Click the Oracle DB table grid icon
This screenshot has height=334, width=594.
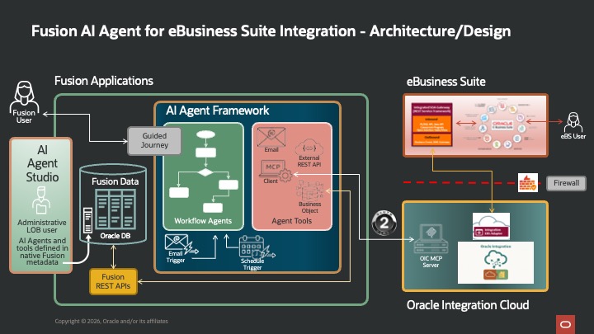pyautogui.click(x=115, y=209)
